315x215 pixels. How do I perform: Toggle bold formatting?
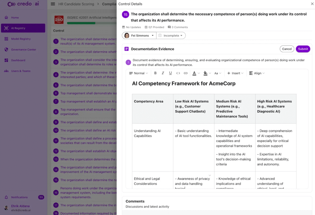tap(155, 73)
